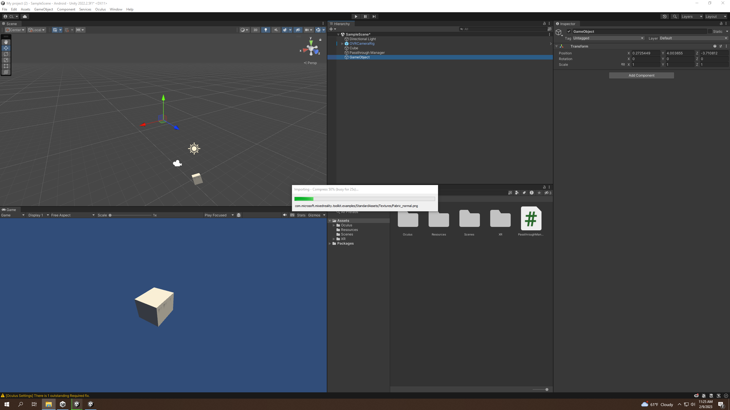Open the Undo History icon
Viewport: 730px width, 410px height.
(x=664, y=17)
